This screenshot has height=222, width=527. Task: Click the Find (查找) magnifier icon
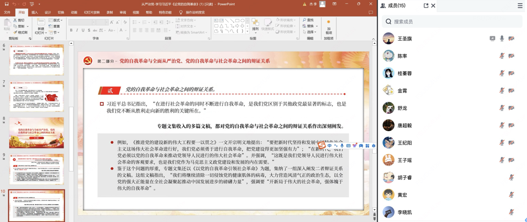(x=304, y=20)
